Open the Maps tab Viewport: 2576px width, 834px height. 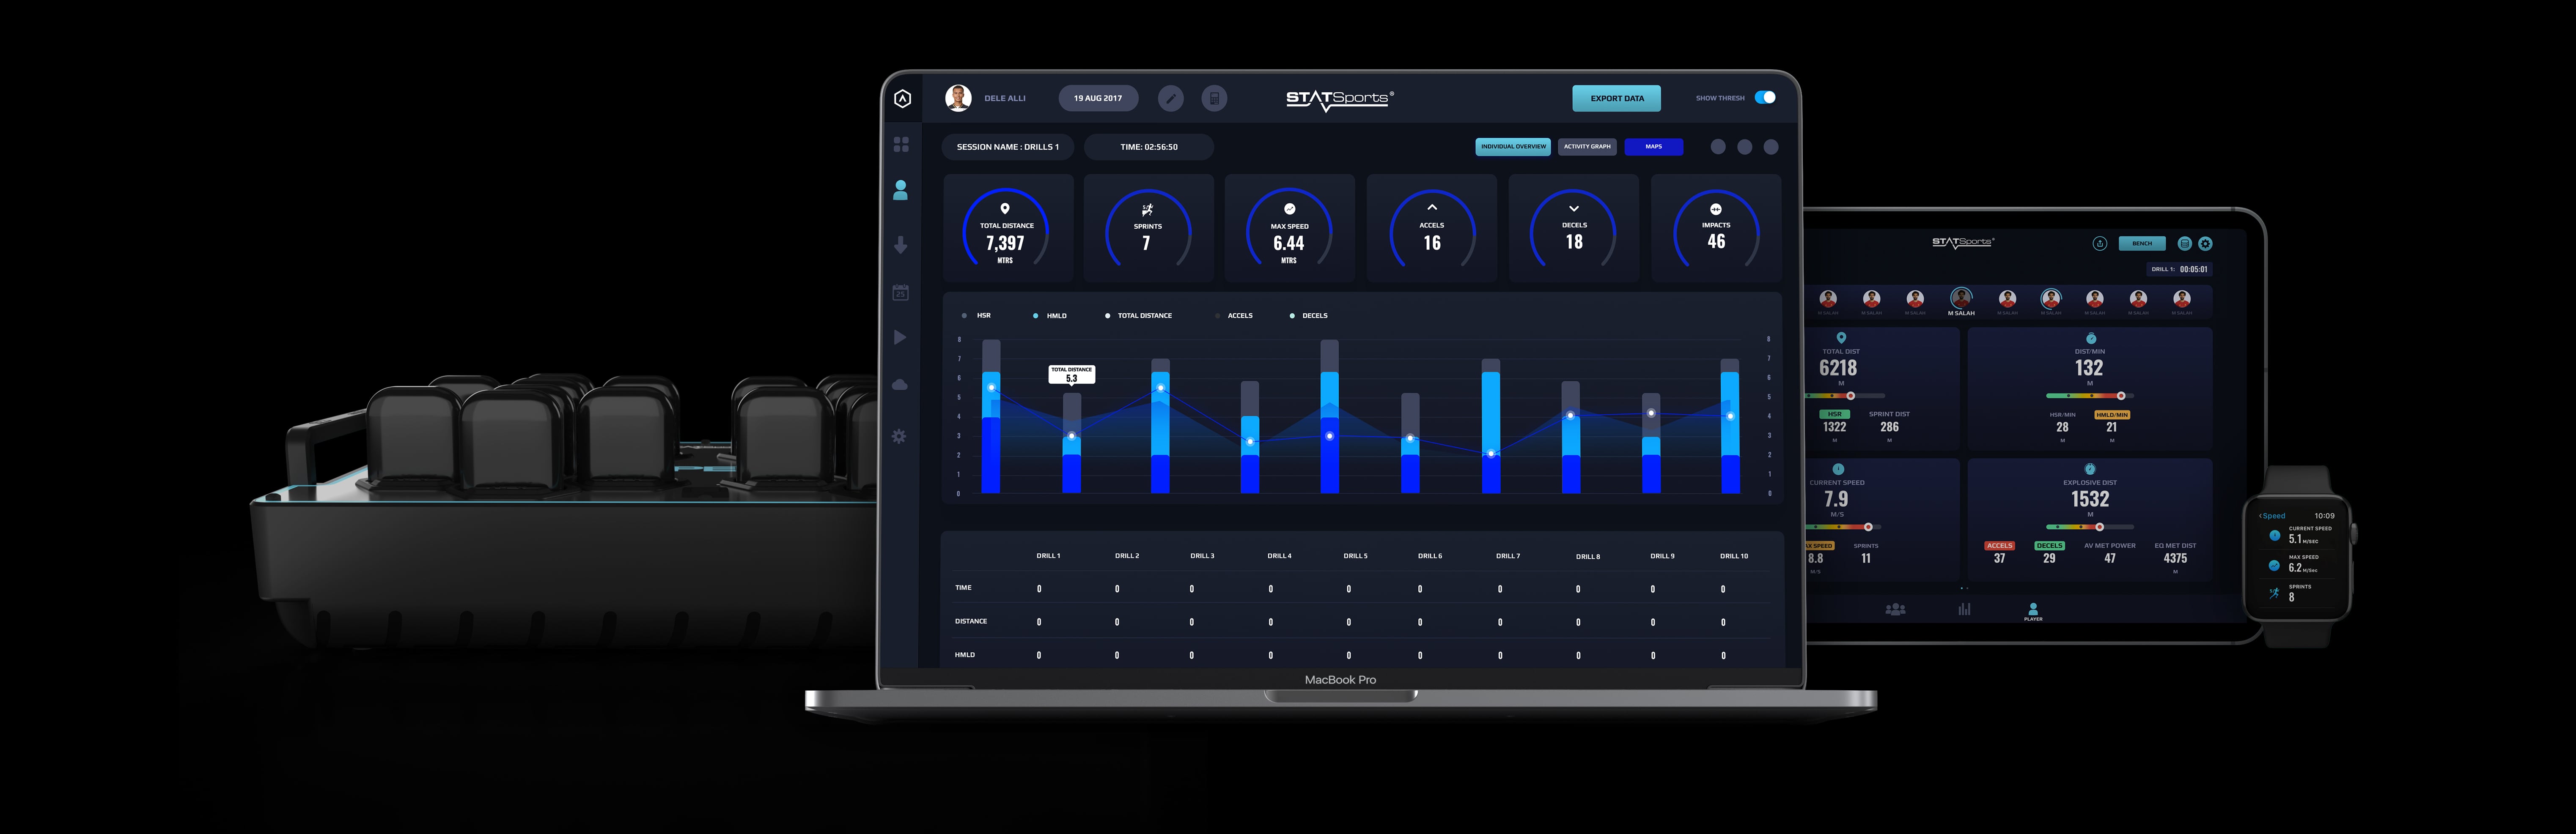1654,147
